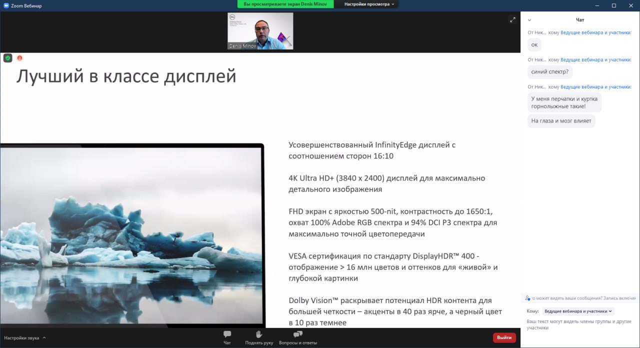Click the 'FHD экран с яркостью 500-nit' paragraph
The image size is (640, 348).
pos(393,222)
